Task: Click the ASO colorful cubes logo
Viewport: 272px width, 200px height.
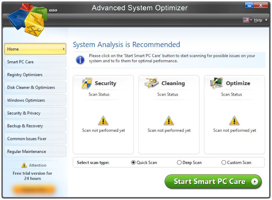Action: 27,19
